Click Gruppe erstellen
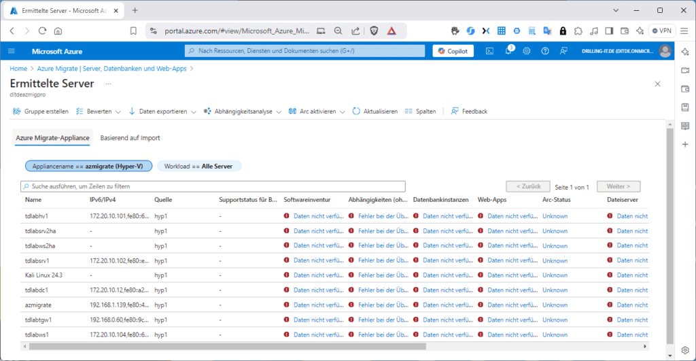The height and width of the screenshot is (361, 696). click(x=40, y=111)
